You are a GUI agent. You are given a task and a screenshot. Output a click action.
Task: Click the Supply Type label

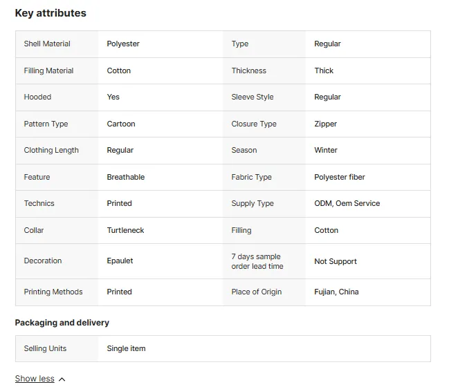(253, 203)
